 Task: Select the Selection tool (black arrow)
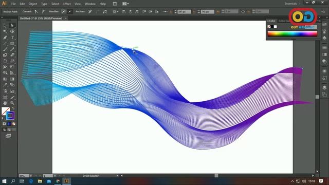coord(5,26)
